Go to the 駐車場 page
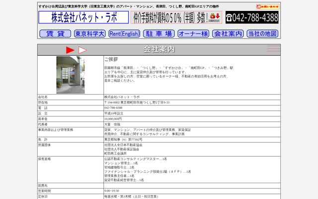 click(x=159, y=33)
